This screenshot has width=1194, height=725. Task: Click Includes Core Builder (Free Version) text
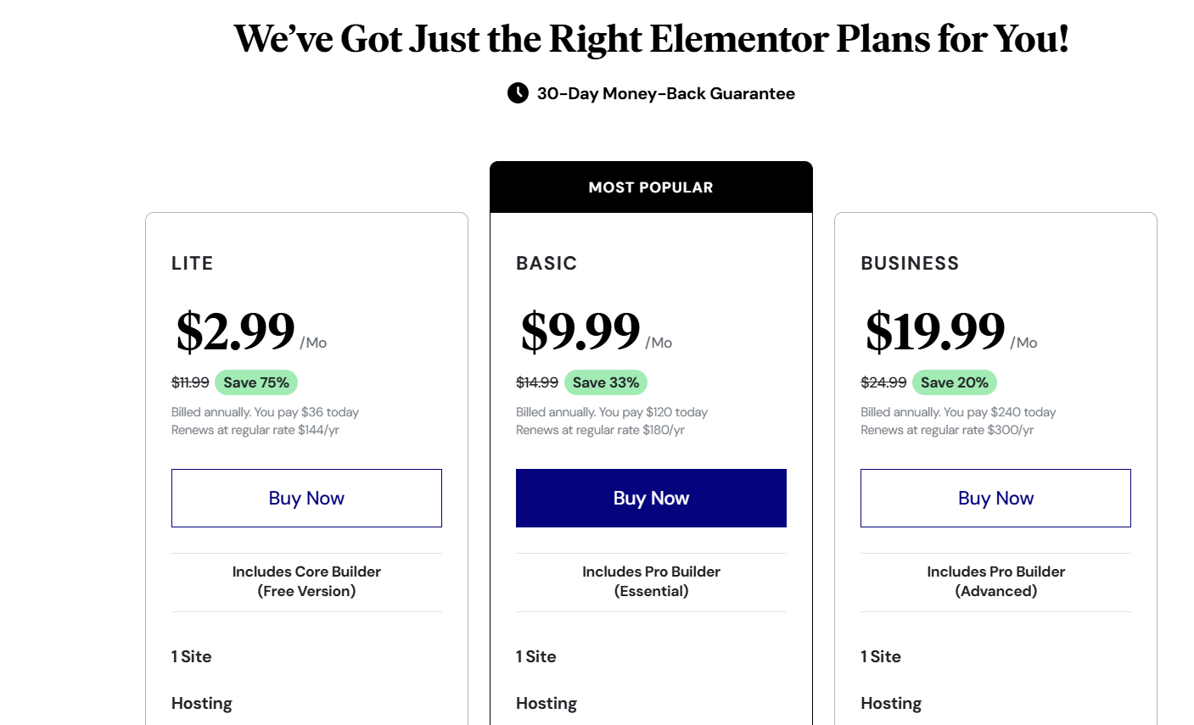[306, 582]
